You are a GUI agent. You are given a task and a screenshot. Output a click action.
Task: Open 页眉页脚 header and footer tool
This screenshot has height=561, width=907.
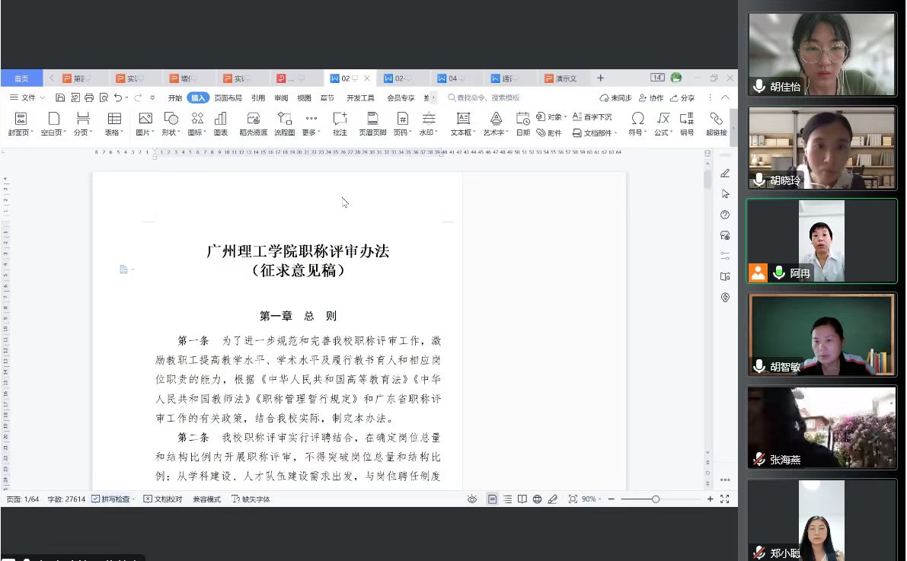pyautogui.click(x=372, y=119)
